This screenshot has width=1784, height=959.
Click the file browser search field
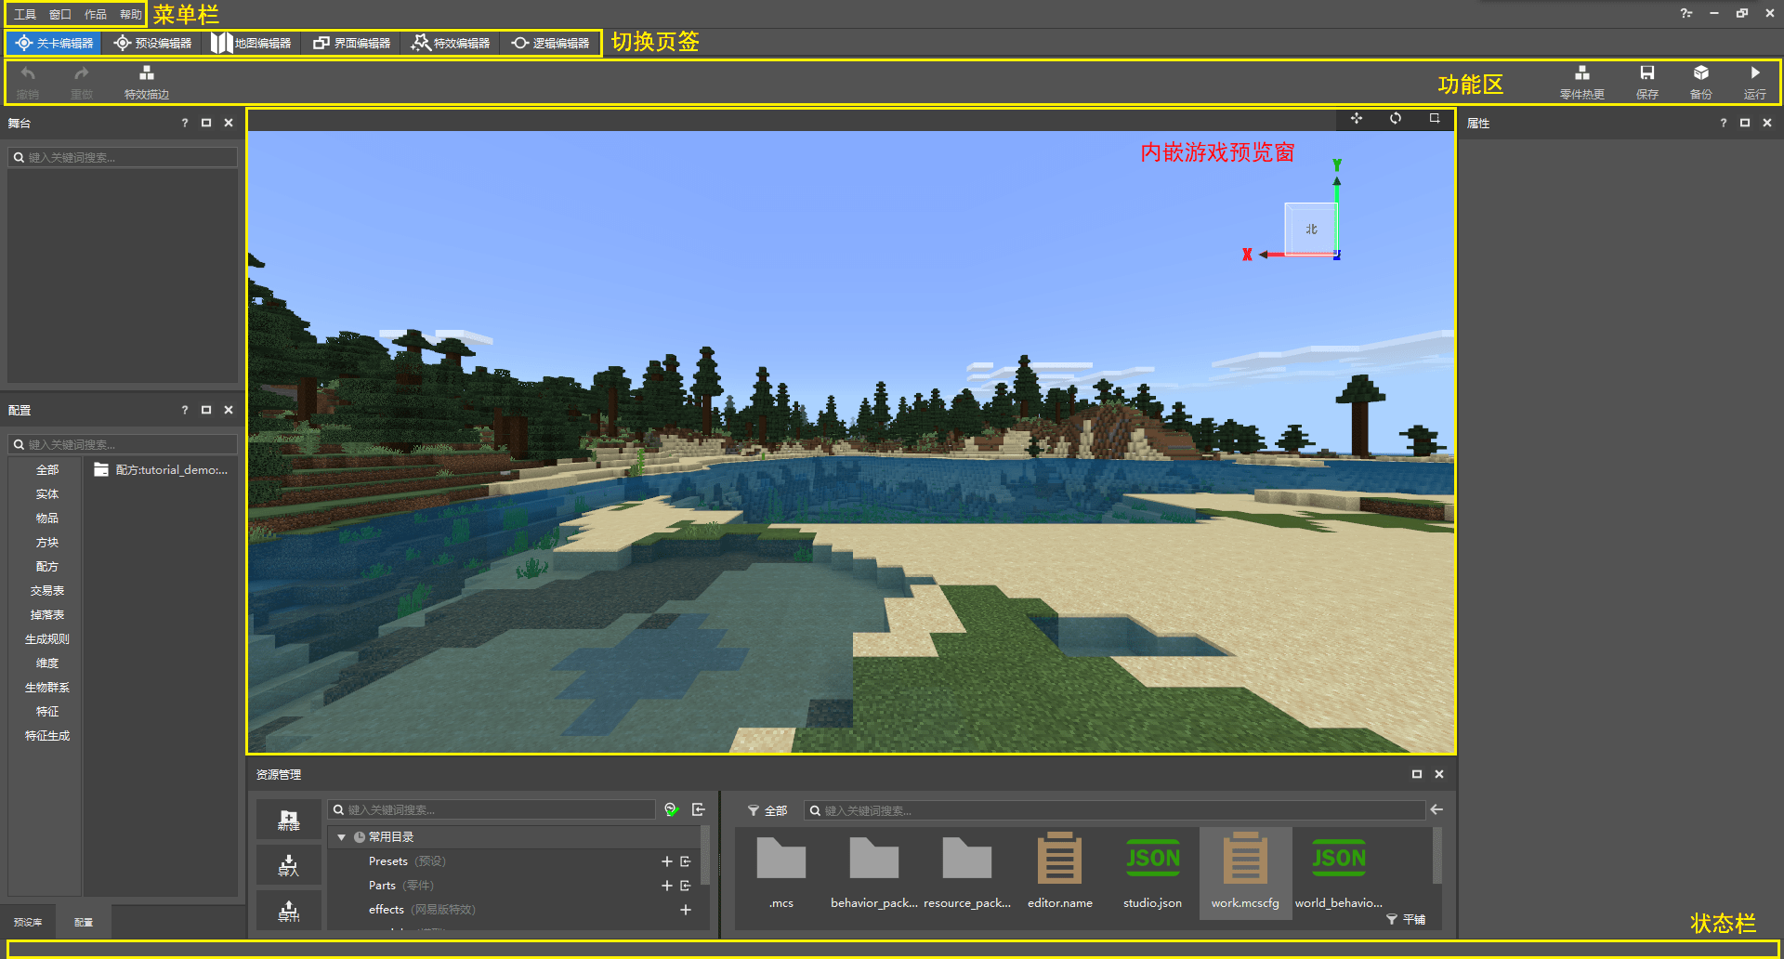coord(1114,811)
